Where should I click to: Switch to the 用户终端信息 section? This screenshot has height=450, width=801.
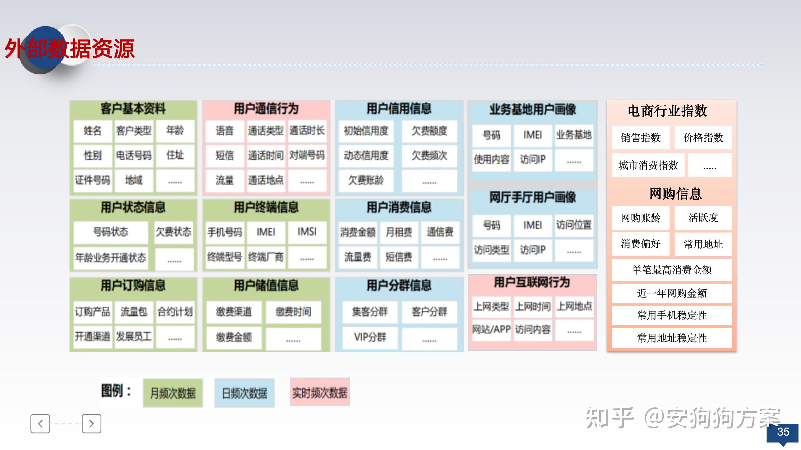266,208
